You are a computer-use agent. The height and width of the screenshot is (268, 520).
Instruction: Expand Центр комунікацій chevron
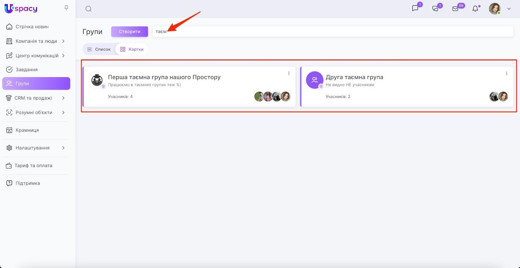pos(63,55)
